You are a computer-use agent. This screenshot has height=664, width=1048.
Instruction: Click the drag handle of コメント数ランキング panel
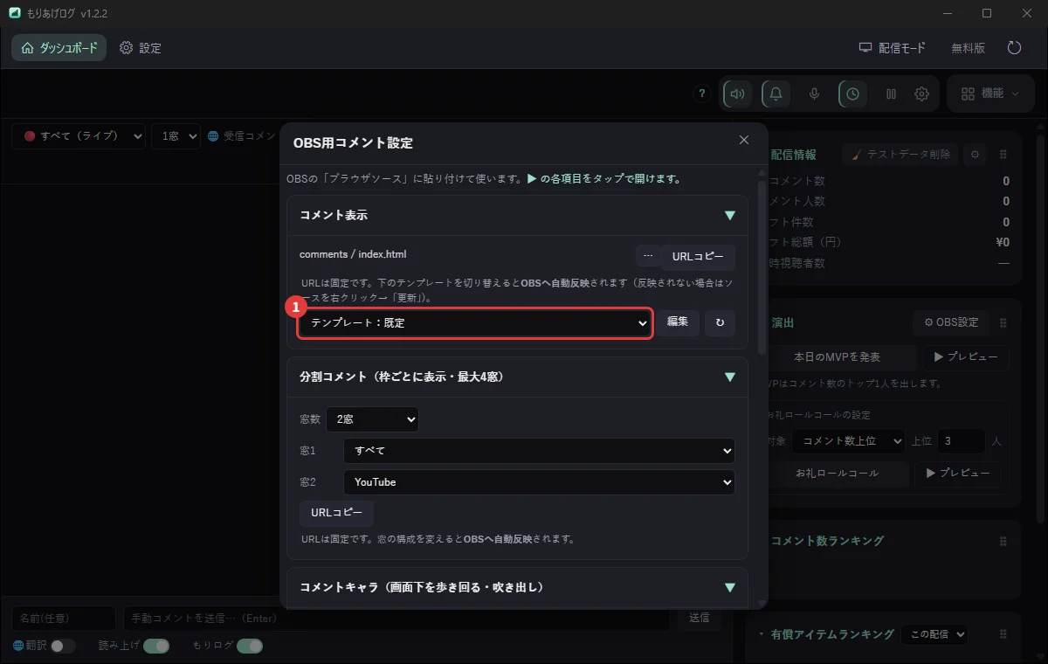(x=1003, y=541)
